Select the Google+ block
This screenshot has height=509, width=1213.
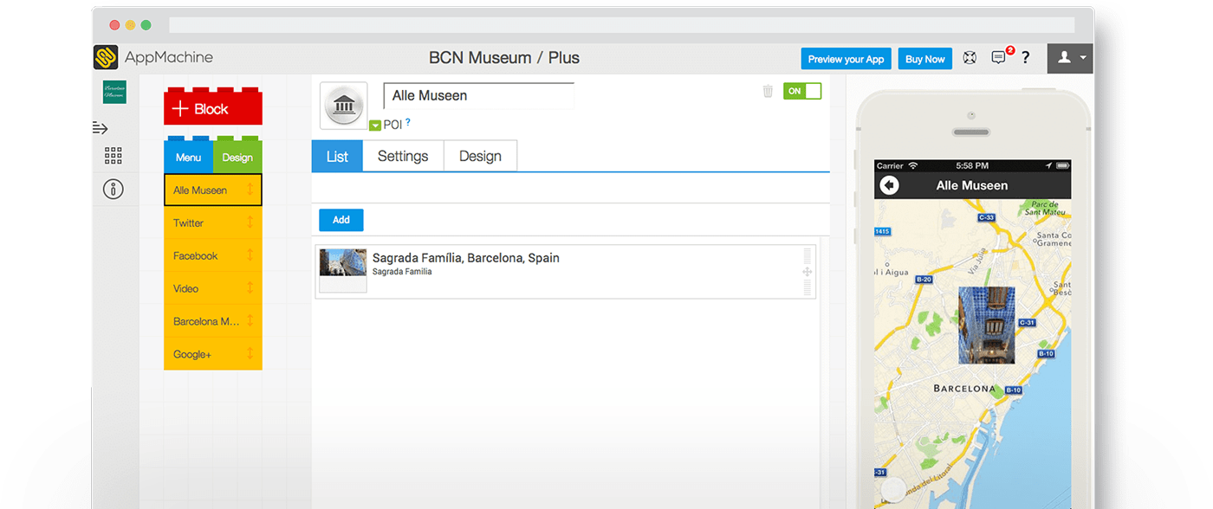tap(213, 354)
